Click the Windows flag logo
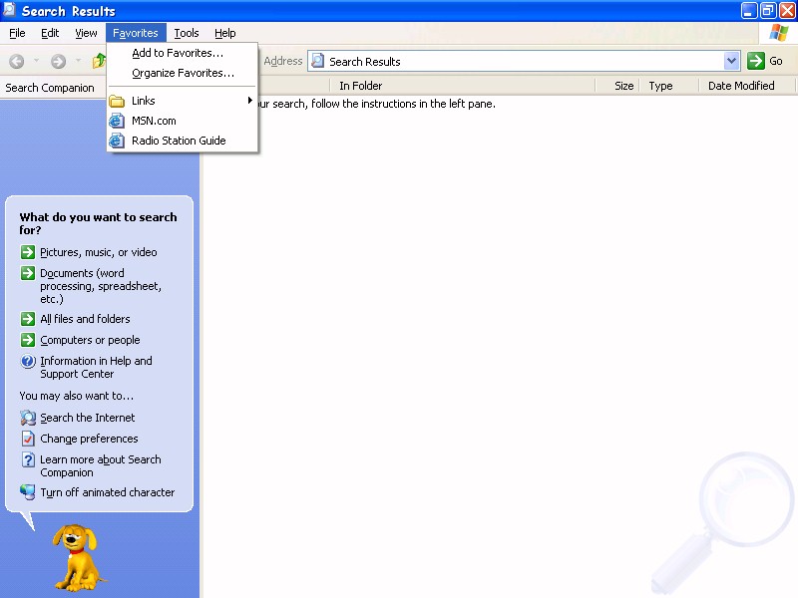 (779, 33)
